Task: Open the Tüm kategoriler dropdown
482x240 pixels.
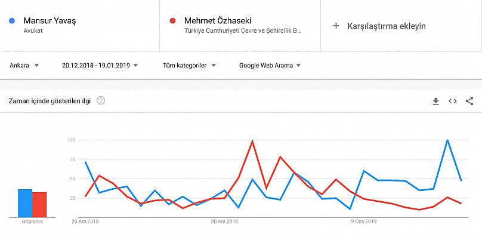Action: click(189, 65)
